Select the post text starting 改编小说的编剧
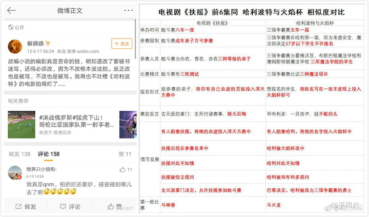 pos(69,73)
